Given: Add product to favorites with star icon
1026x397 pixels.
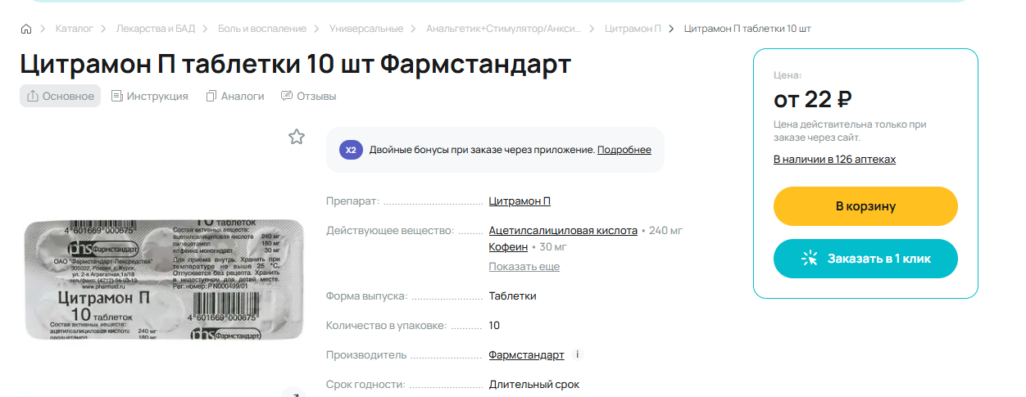Looking at the screenshot, I should click(297, 137).
